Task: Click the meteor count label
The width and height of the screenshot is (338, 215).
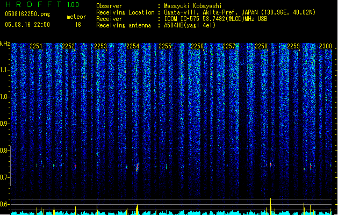Action: pyautogui.click(x=76, y=17)
